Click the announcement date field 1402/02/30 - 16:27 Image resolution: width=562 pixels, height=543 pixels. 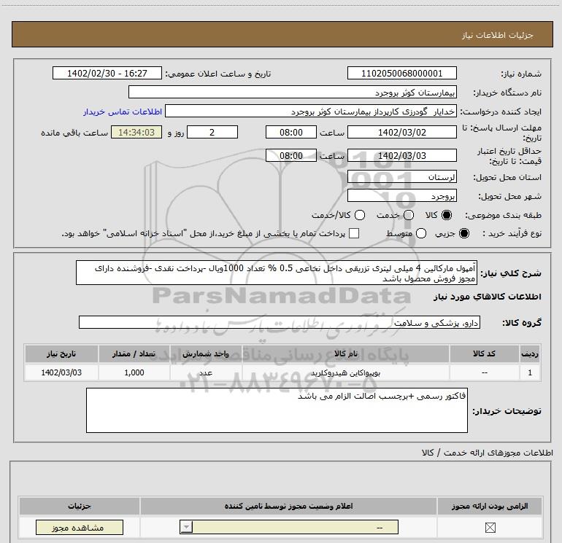(107, 73)
